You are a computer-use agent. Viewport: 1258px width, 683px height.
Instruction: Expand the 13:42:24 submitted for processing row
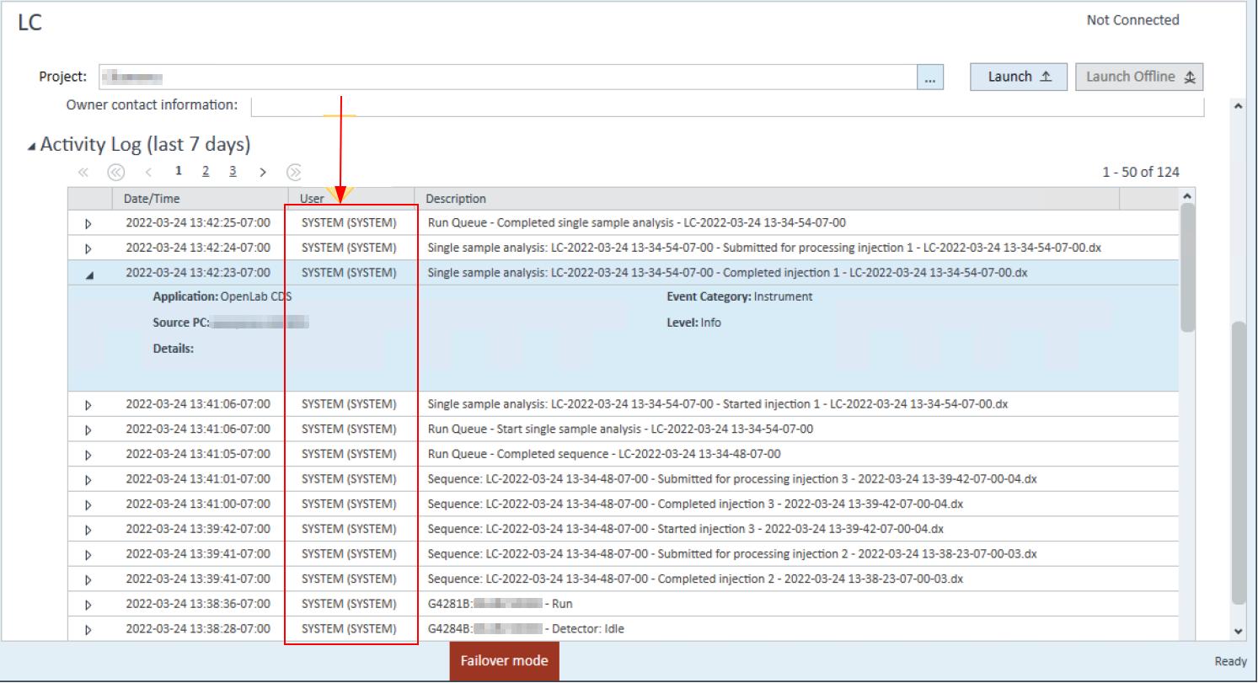point(88,248)
